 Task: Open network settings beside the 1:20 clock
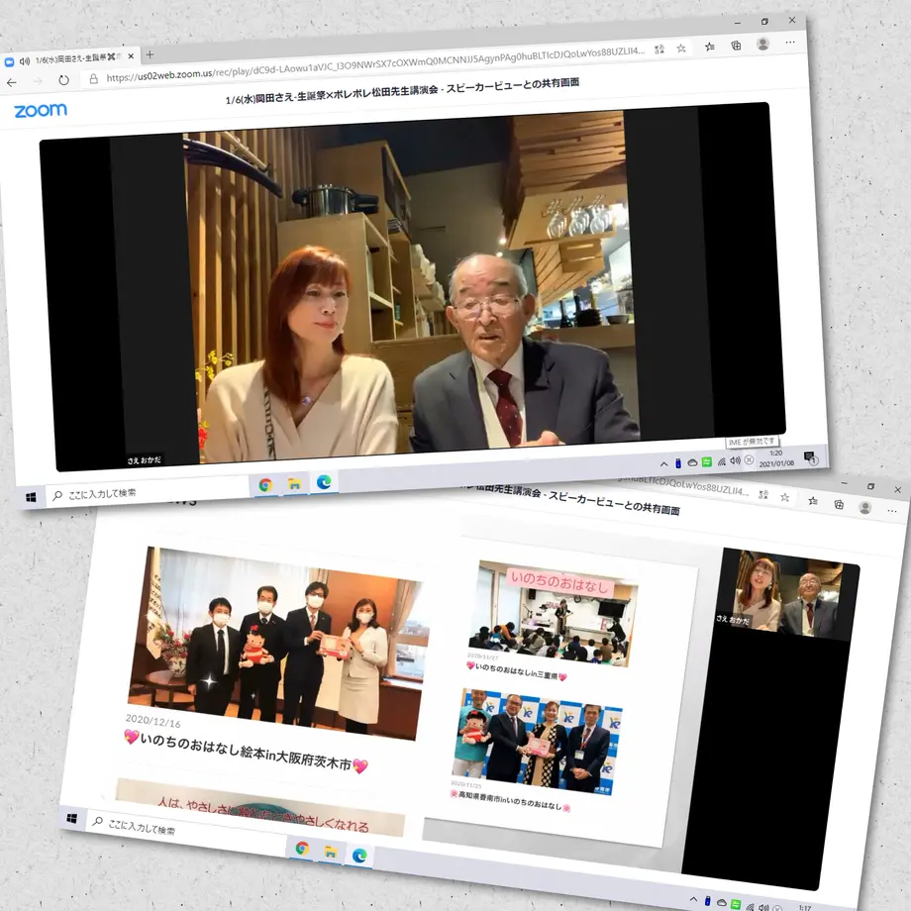point(721,461)
